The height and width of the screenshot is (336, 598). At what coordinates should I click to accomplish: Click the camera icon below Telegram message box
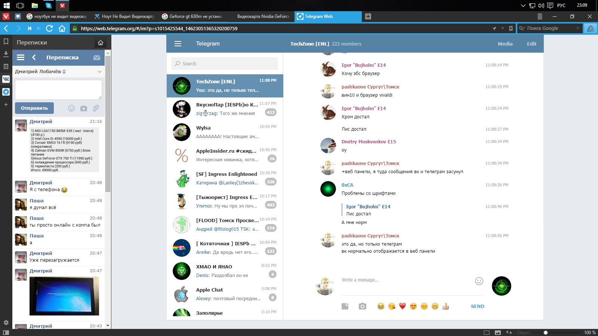coord(363,306)
